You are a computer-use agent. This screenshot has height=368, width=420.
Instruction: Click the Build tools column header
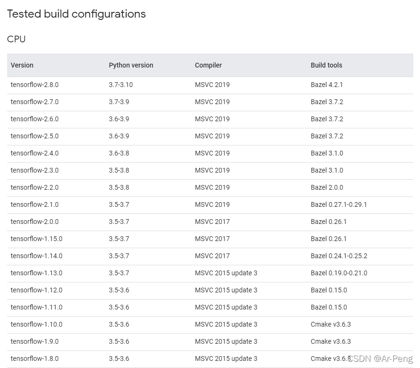(x=326, y=65)
